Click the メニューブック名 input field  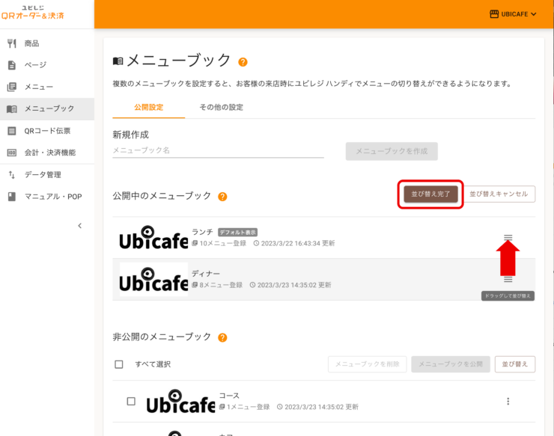pos(218,150)
